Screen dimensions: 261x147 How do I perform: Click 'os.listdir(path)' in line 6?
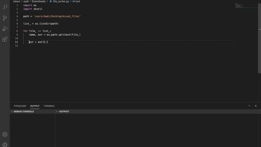coord(47,24)
